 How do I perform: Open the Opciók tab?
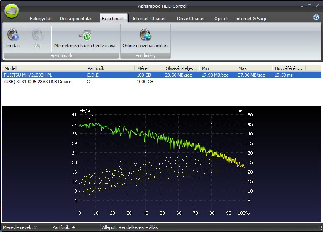[x=221, y=19]
